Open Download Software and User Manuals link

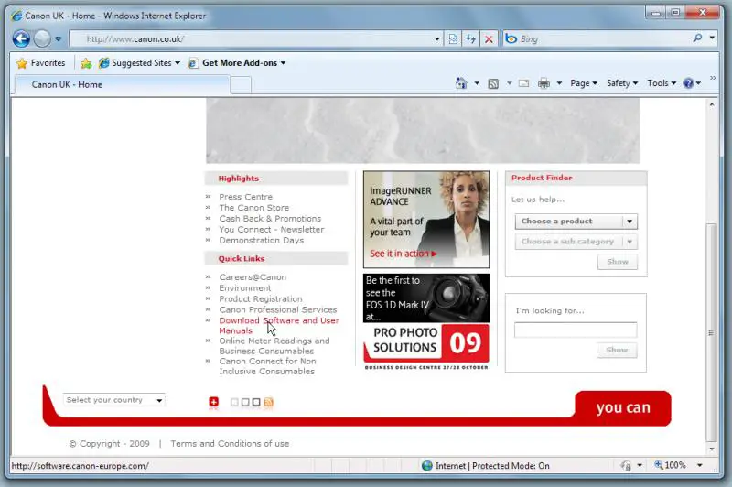(279, 326)
